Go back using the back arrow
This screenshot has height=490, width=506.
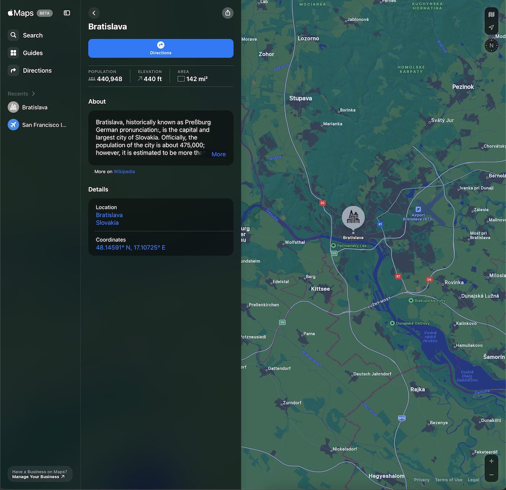94,13
